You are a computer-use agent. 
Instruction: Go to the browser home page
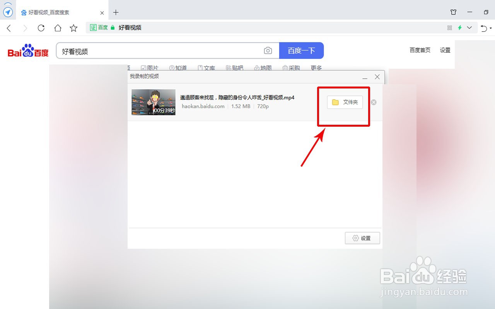(58, 28)
